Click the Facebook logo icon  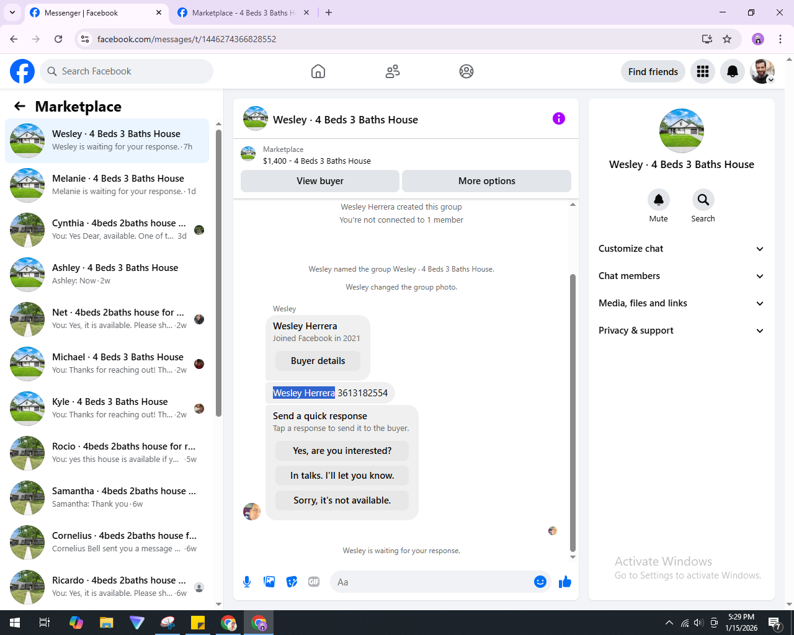pyautogui.click(x=22, y=71)
